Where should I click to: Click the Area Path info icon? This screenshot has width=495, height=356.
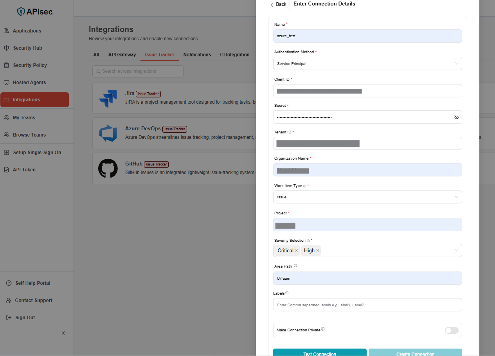(295, 266)
